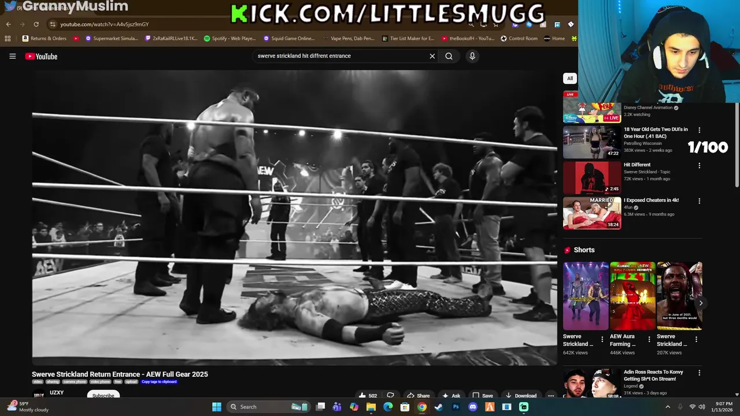Show hidden system tray icons chevron
740x416 pixels.
(x=668, y=407)
